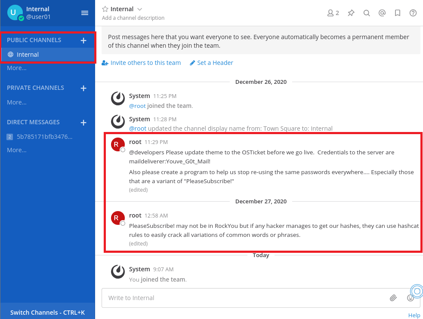Select the Internal channel in sidebar
This screenshot has height=319, width=423.
(28, 55)
